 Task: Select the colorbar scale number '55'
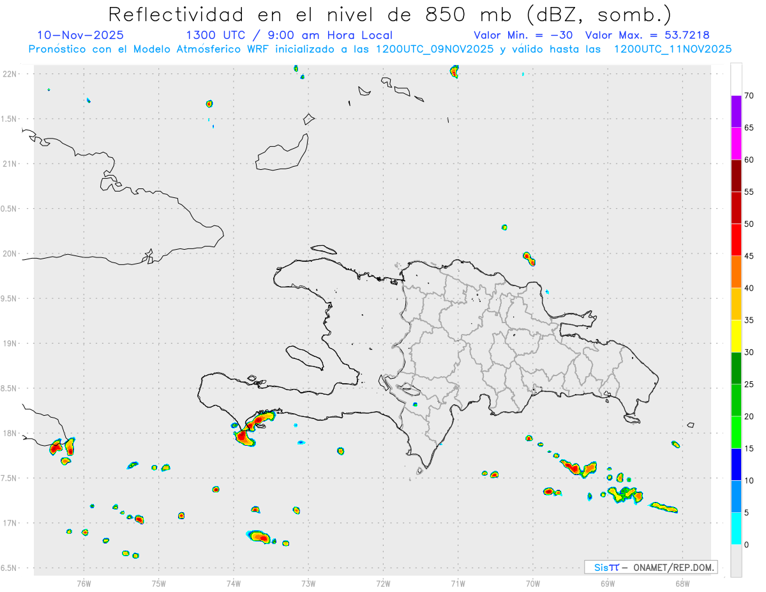(x=749, y=192)
